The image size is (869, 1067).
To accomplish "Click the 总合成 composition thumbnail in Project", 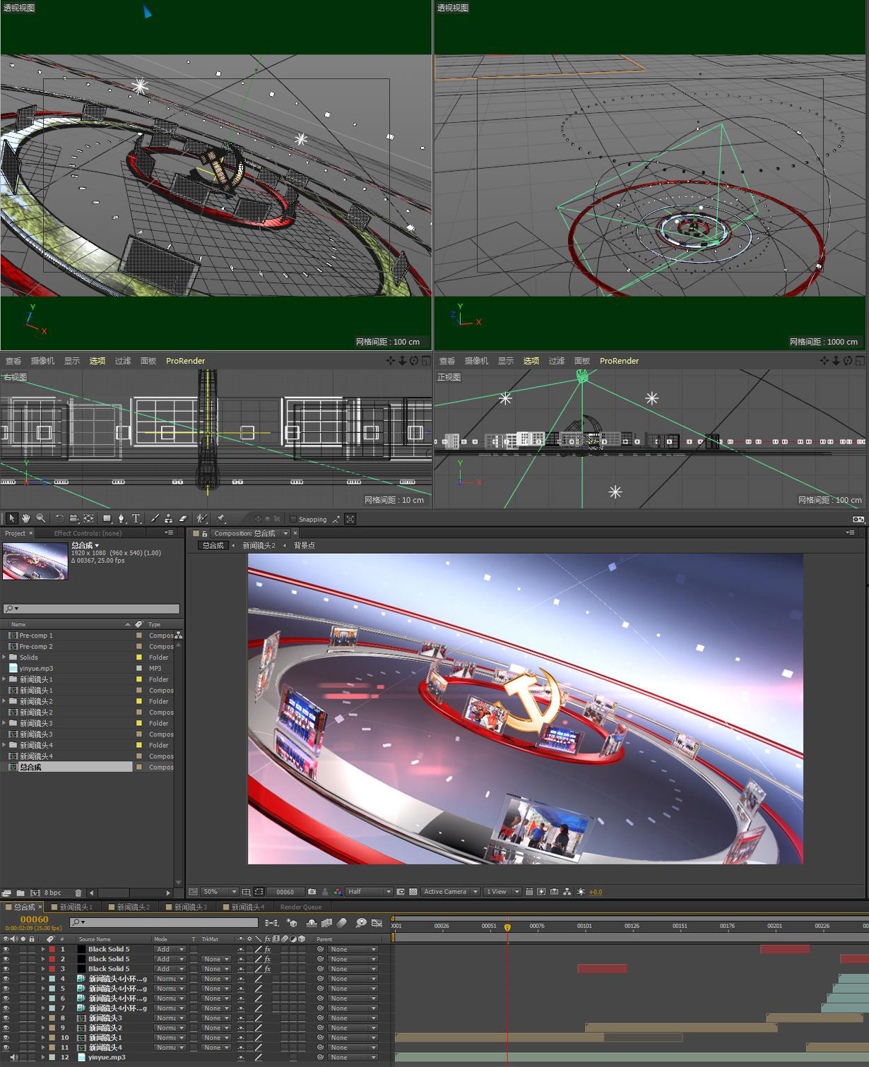I will [35, 561].
